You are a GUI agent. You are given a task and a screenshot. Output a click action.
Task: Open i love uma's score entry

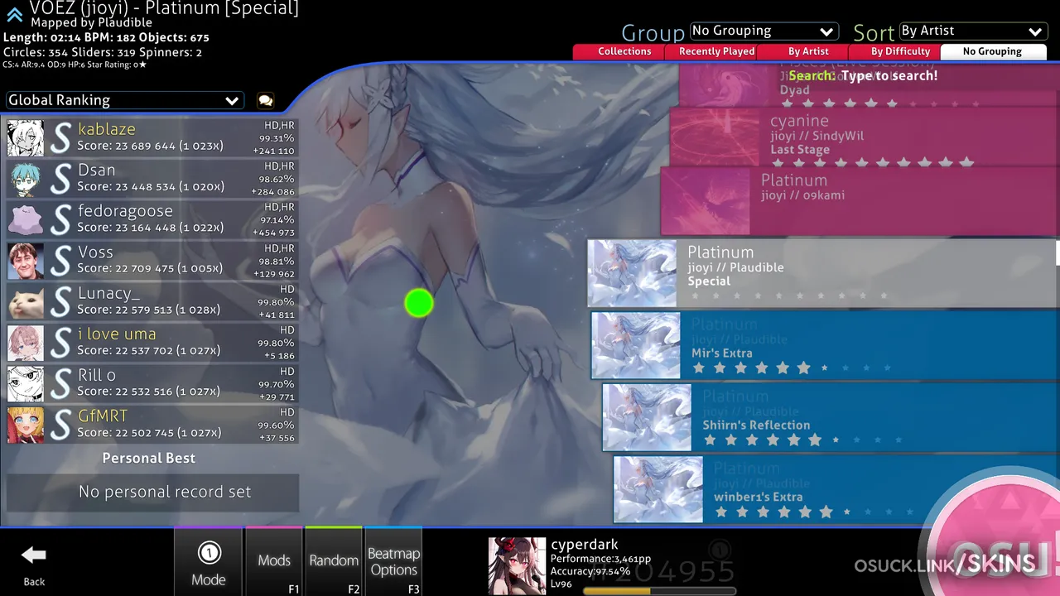coord(152,343)
